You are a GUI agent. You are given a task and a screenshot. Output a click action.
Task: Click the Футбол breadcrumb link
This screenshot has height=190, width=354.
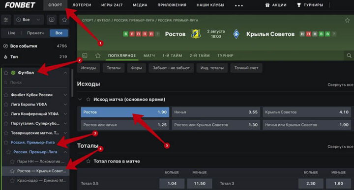pyautogui.click(x=104, y=20)
